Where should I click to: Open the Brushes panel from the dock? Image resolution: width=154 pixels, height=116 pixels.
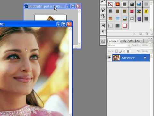coord(103,10)
